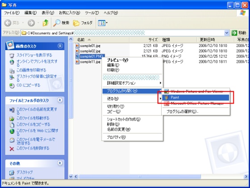Expand the 詳細設定オプション submenu
Viewport: 250px width, 188px height.
click(x=160, y=83)
